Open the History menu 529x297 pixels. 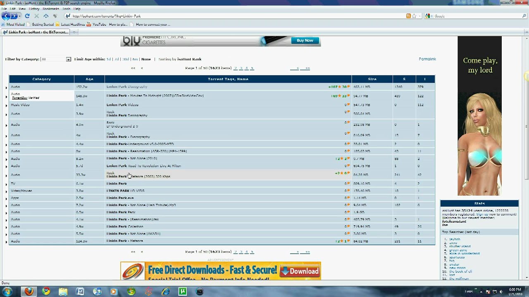(x=34, y=9)
